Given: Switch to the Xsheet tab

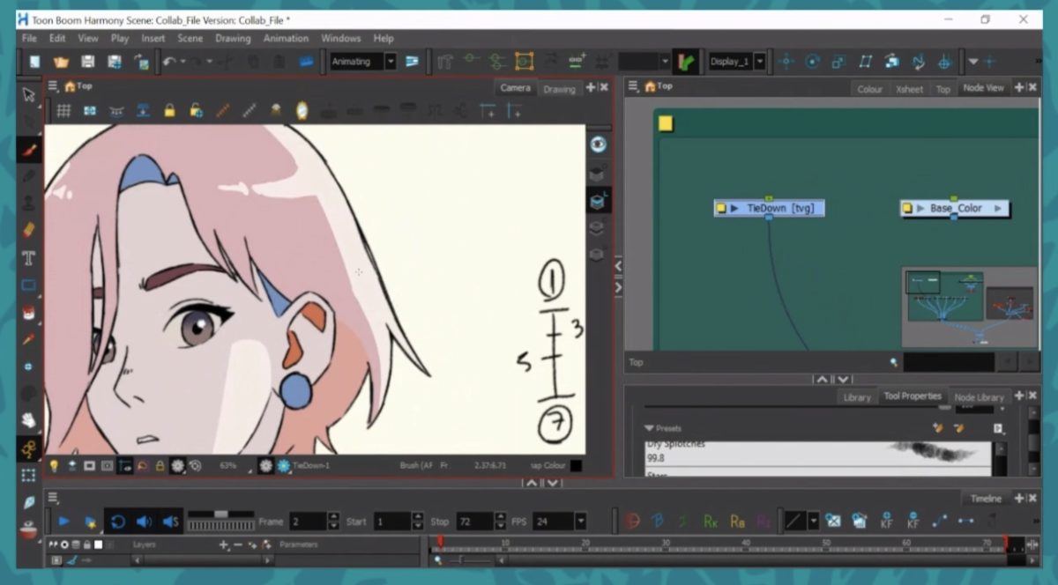Looking at the screenshot, I should tap(909, 89).
